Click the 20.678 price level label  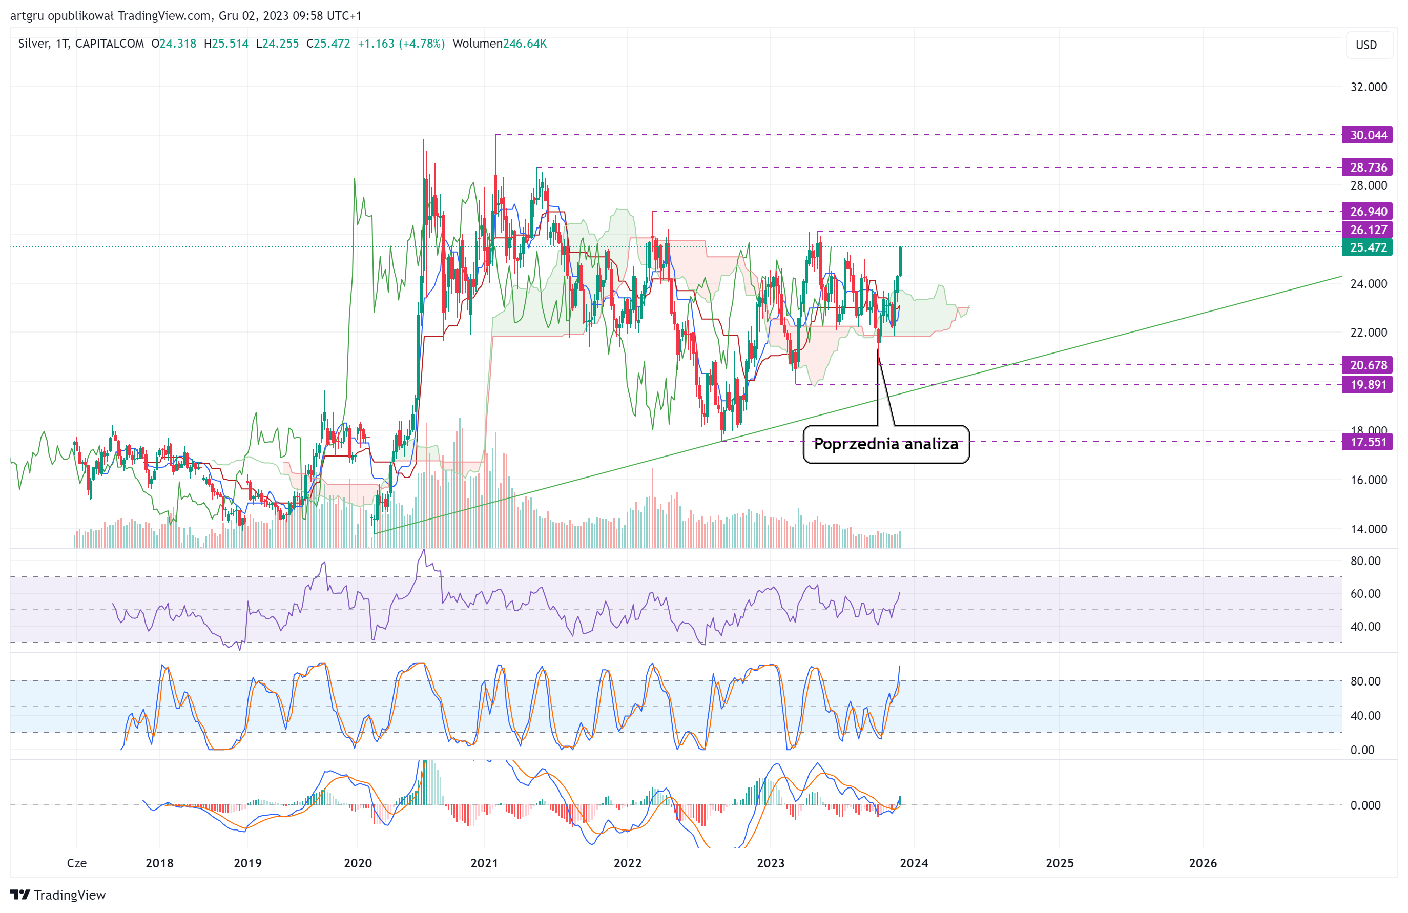tap(1367, 365)
